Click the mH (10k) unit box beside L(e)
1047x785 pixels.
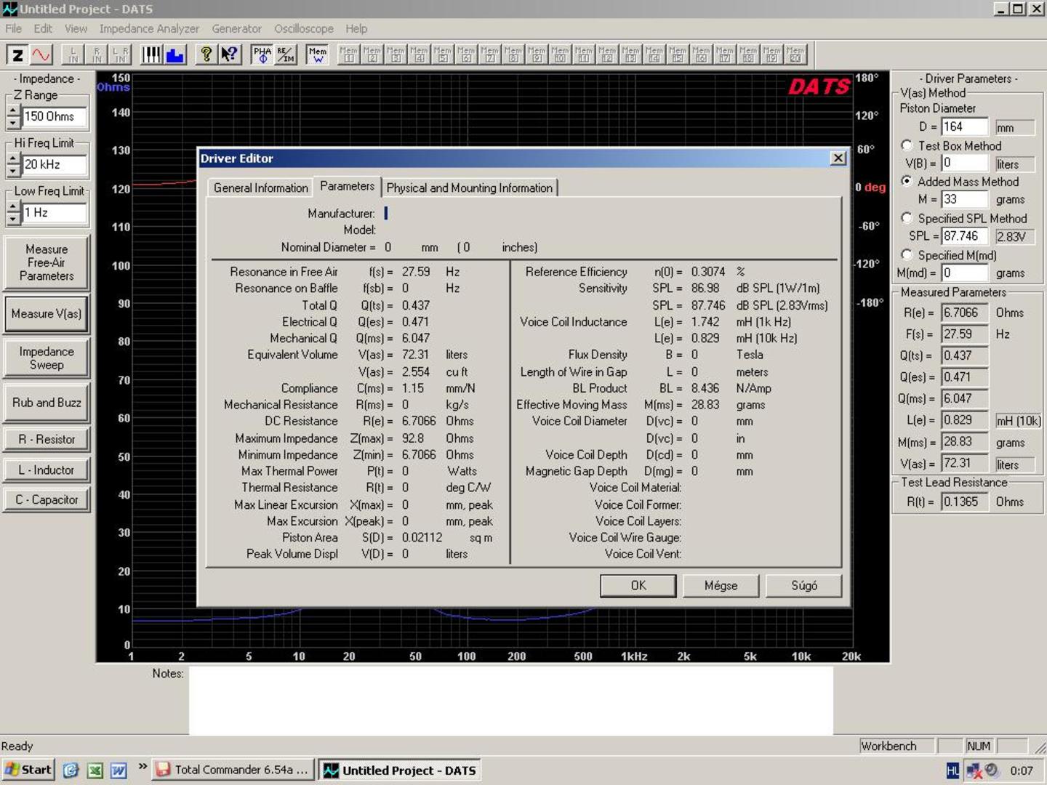1018,421
